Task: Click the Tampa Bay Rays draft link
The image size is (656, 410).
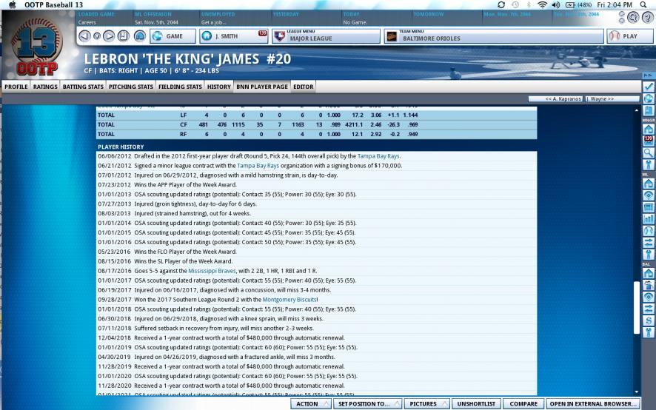Action: pos(378,156)
